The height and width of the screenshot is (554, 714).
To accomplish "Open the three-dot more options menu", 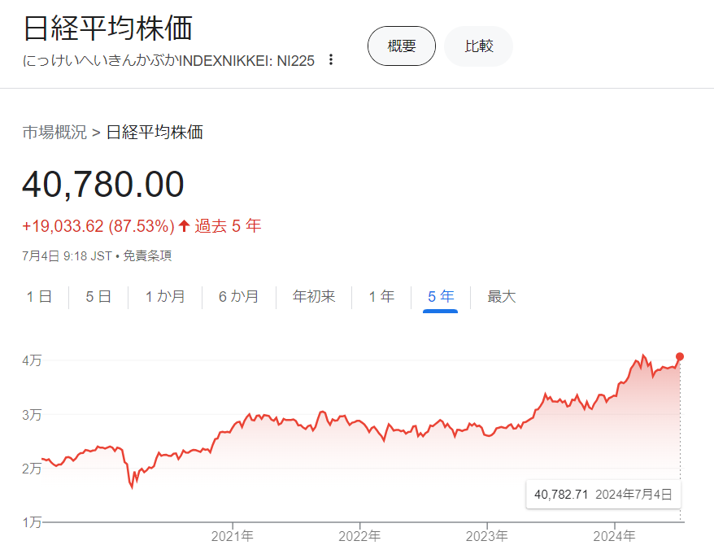I will (x=331, y=59).
